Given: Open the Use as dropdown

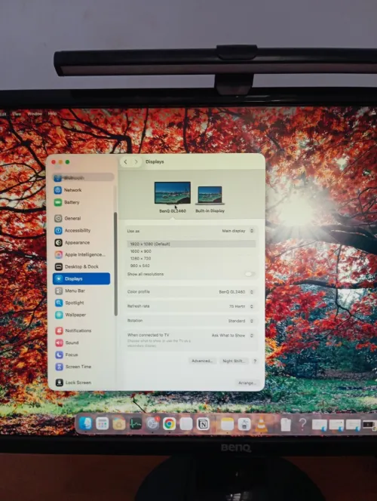Looking at the screenshot, I should 238,231.
